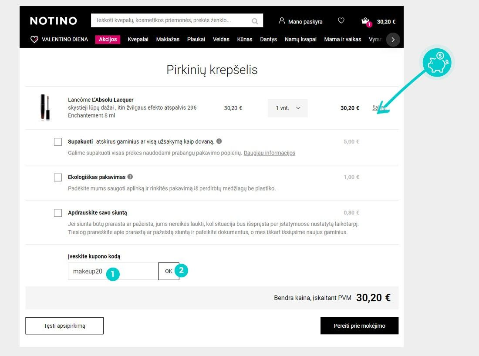The width and height of the screenshot is (479, 356).
Task: Click info icon beside Ekologiškas pakavimas
Action: [x=130, y=176]
